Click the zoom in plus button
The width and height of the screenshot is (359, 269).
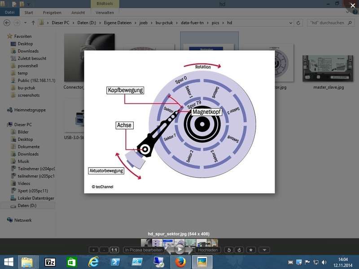coord(93,250)
